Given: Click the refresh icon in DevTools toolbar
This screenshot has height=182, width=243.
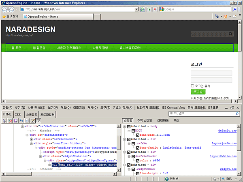Looking at the screenshot, I should [21, 121].
